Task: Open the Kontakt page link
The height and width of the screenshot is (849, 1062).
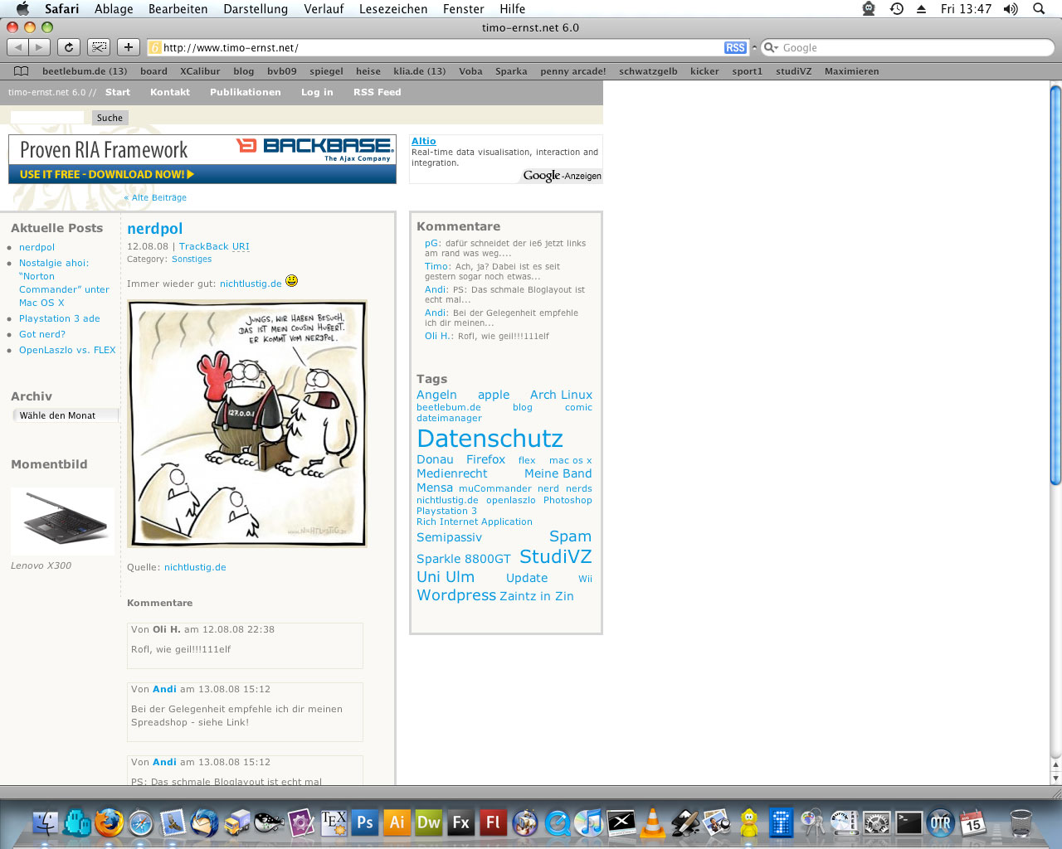Action: pyautogui.click(x=170, y=92)
